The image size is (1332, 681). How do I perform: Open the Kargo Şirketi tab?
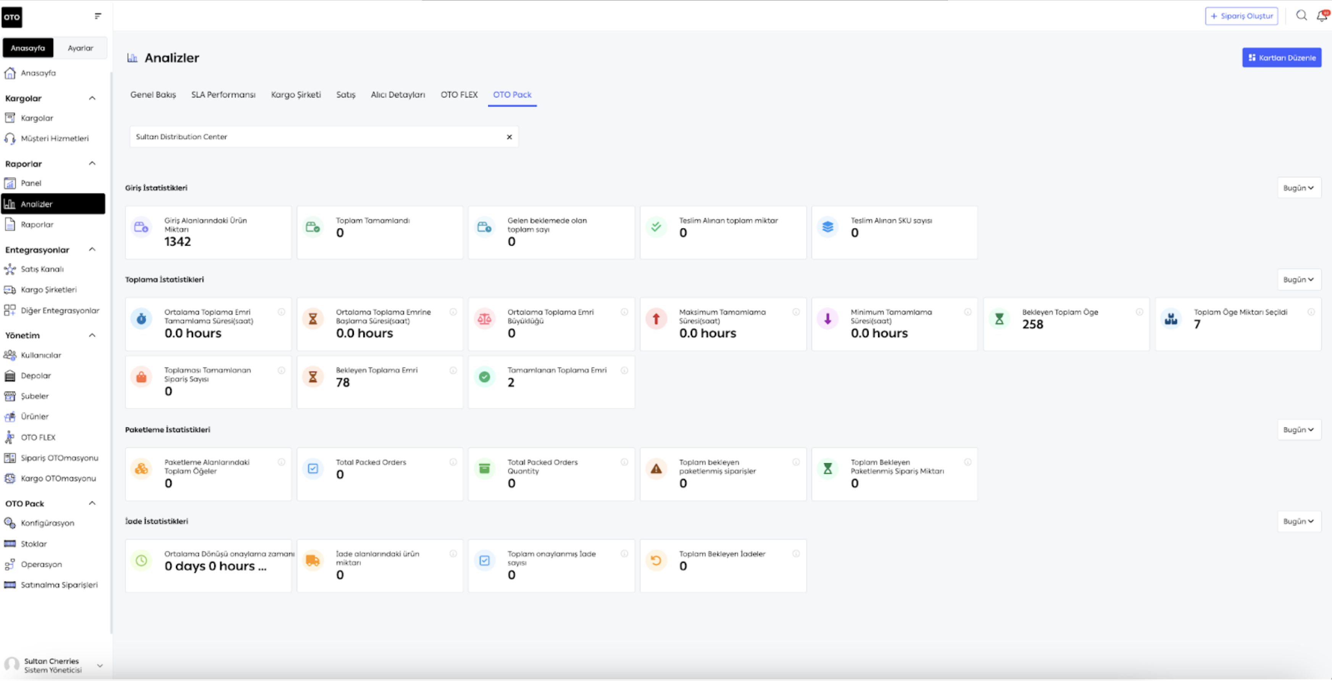coord(296,95)
